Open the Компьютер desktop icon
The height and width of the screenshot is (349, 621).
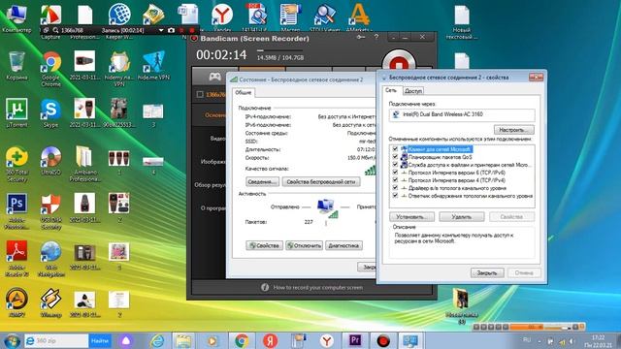click(16, 18)
